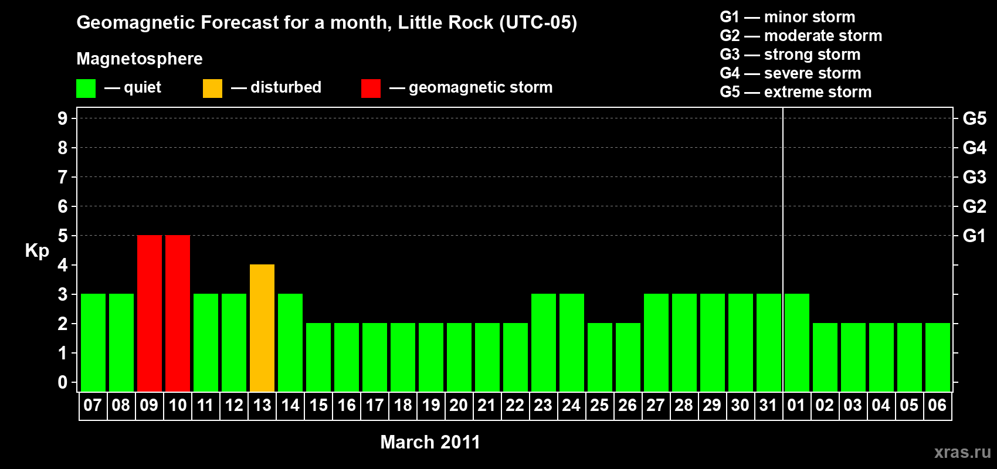
Task: Click the 'geomagnetic storm' legend label
Action: click(x=481, y=87)
